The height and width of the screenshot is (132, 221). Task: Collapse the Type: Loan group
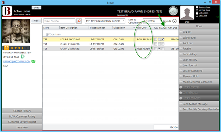pos(47,34)
